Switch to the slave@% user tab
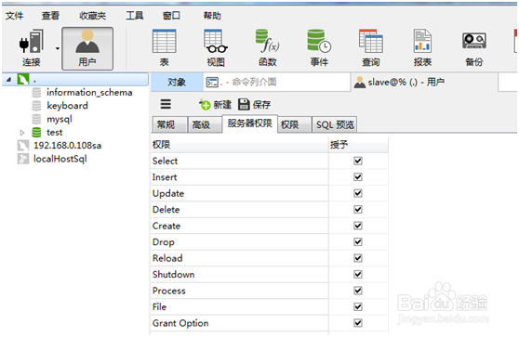 (424, 82)
